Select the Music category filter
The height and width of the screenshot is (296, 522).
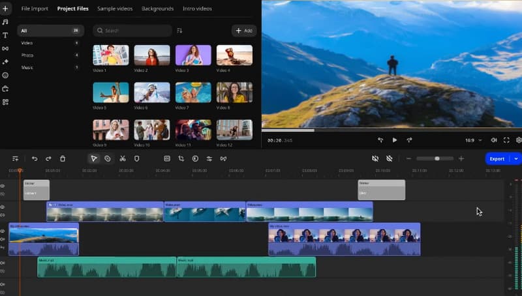coord(51,68)
